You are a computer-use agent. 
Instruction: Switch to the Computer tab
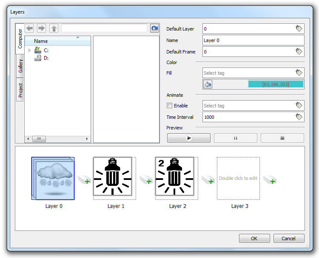pos(20,39)
